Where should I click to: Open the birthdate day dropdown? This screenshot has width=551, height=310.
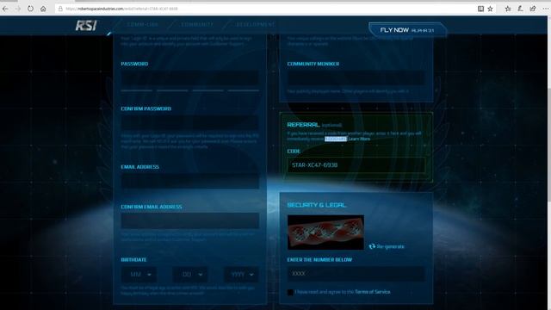tap(190, 275)
